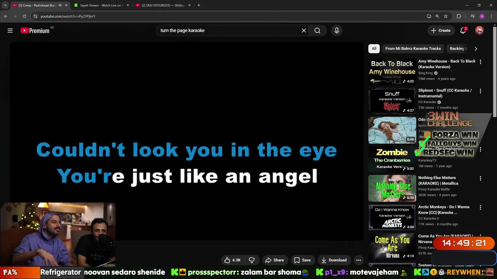The width and height of the screenshot is (497, 279).
Task: Start voice search with the microphone
Action: 337,31
